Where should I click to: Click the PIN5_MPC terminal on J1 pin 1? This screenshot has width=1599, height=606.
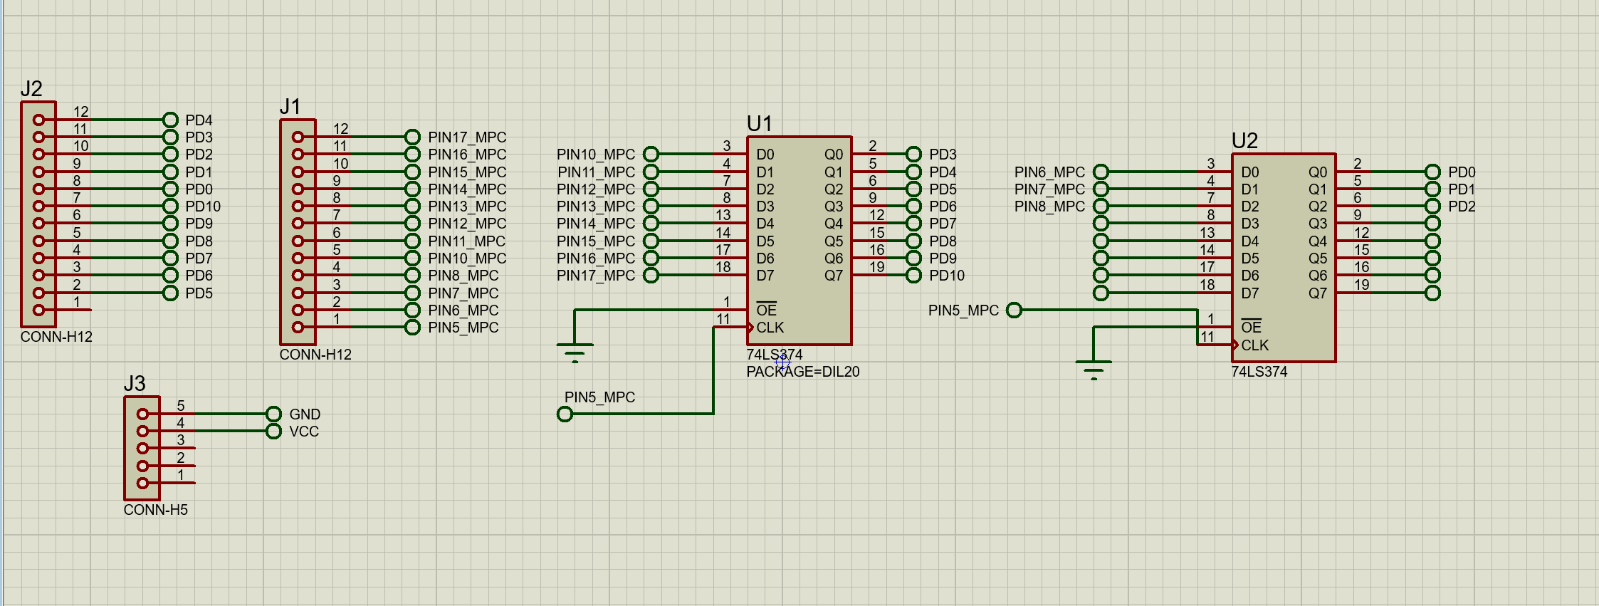point(412,327)
